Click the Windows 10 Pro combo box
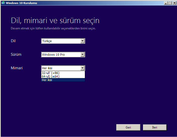The width and height of the screenshot is (177, 137). point(63,54)
